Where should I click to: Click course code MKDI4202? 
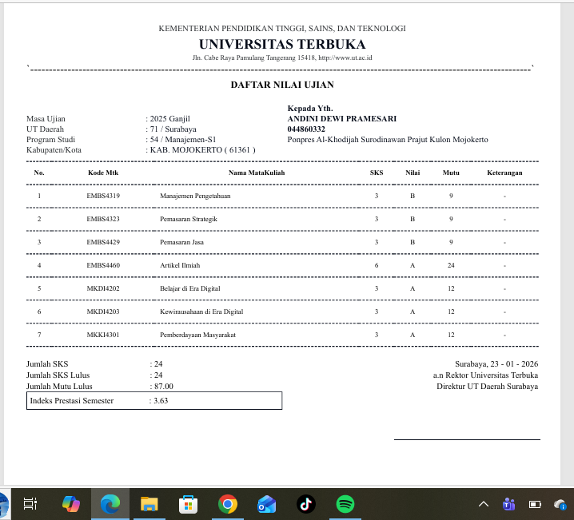103,288
